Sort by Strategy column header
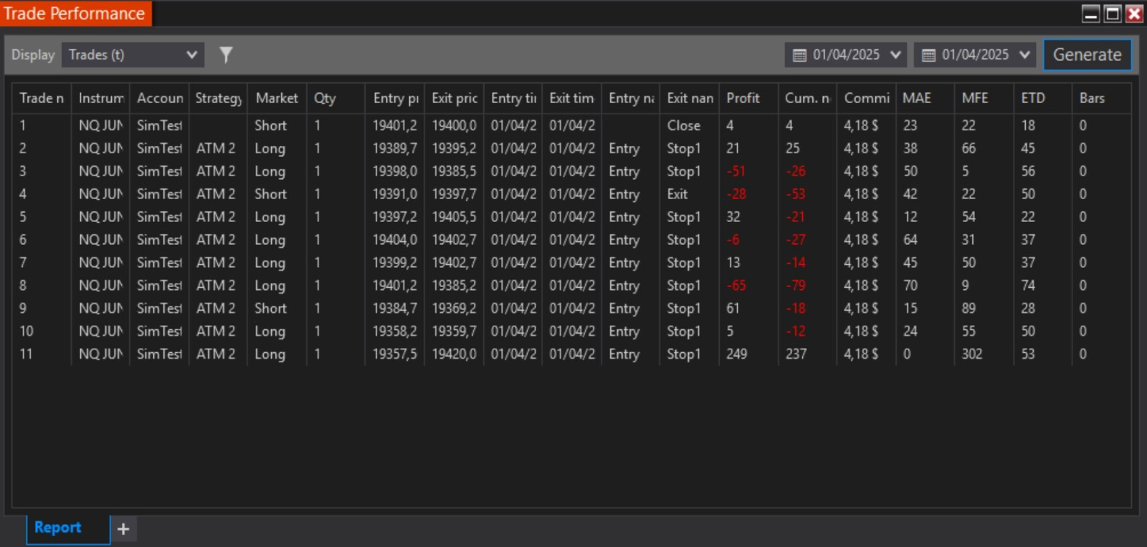Image resolution: width=1147 pixels, height=547 pixels. click(x=218, y=98)
